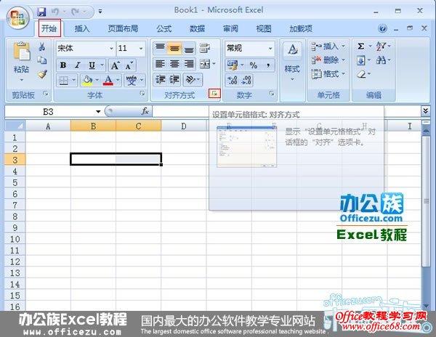This screenshot has height=337, width=436.
Task: Apply red font color A
Action: pyautogui.click(x=108, y=81)
